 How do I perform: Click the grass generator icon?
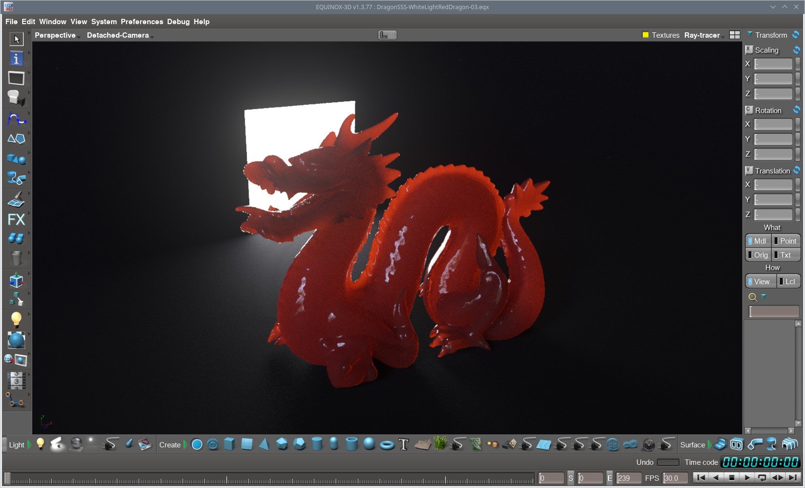point(440,444)
